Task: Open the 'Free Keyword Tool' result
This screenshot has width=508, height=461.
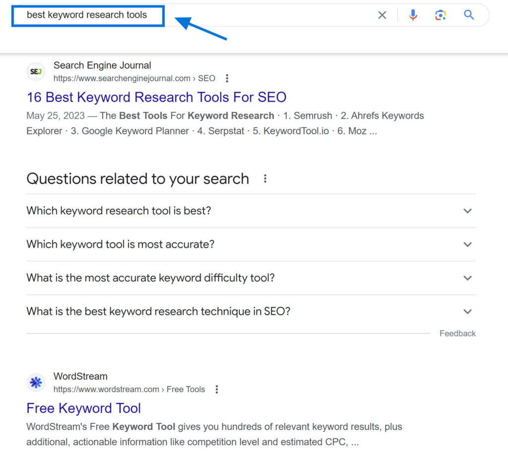Action: [83, 408]
